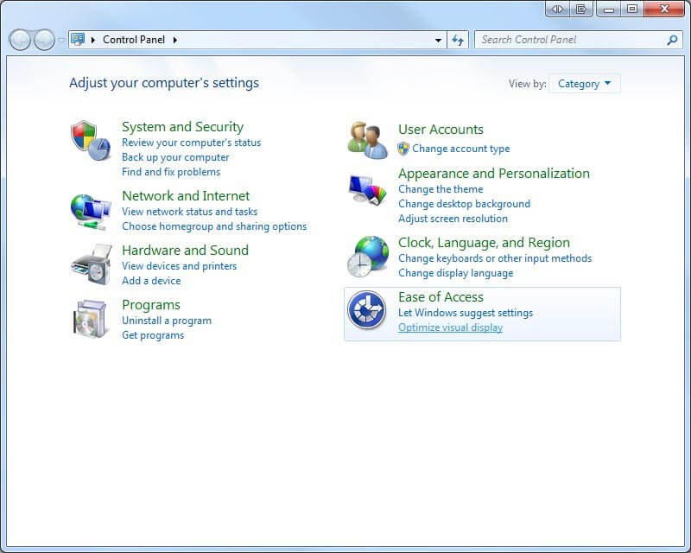Viewport: 691px width, 553px height.
Task: Open Appearance and Personalization monitor icon
Action: pos(368,189)
